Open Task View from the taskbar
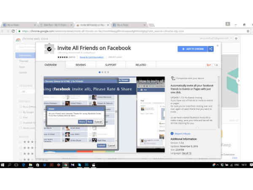 point(16,165)
